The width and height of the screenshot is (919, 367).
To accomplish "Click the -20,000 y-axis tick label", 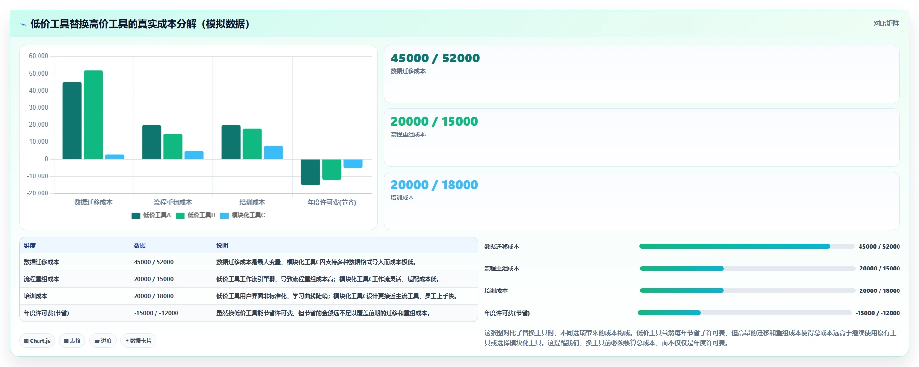I will pyautogui.click(x=38, y=193).
